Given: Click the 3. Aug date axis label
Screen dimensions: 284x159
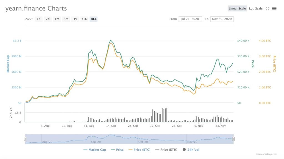Looking at the screenshot, I should [x=45, y=126].
